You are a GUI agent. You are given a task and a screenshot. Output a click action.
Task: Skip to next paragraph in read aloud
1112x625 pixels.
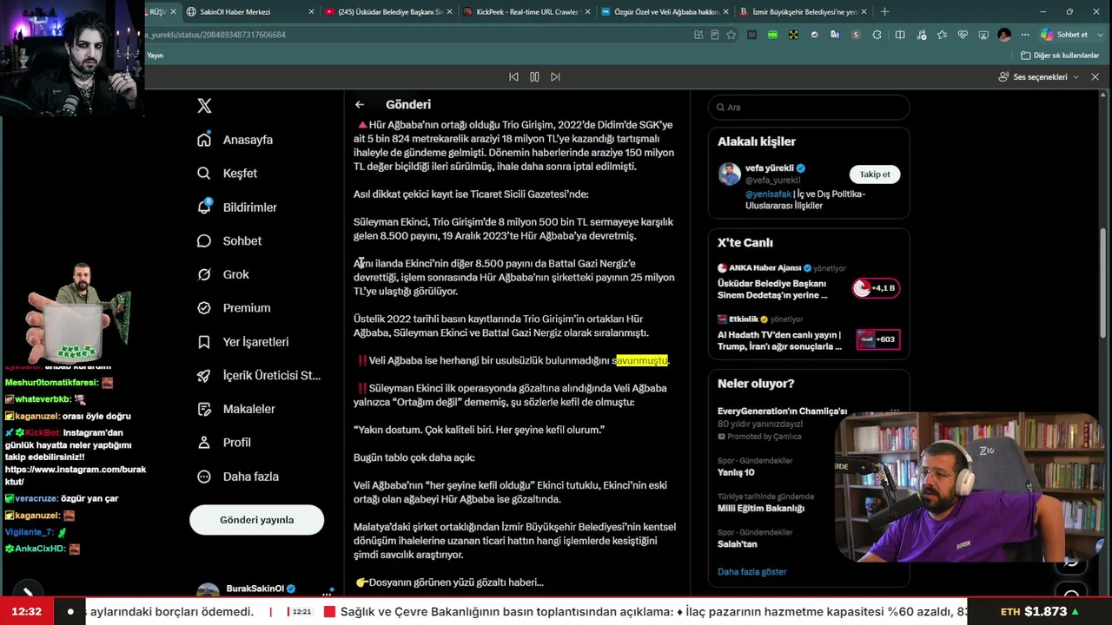click(555, 76)
